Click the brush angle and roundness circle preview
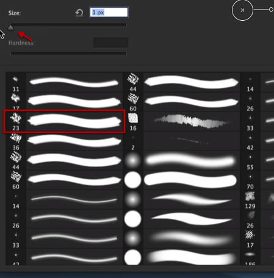This screenshot has width=274, height=278. point(242,10)
